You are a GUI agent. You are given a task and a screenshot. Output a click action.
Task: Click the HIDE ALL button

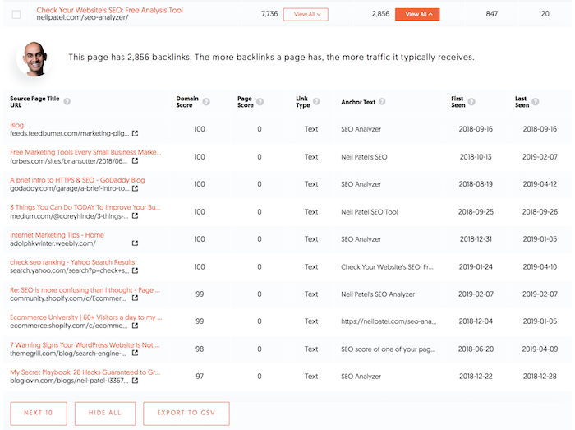pos(105,413)
